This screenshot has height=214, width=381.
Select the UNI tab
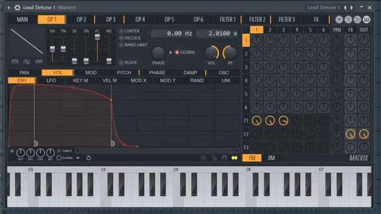(x=226, y=81)
